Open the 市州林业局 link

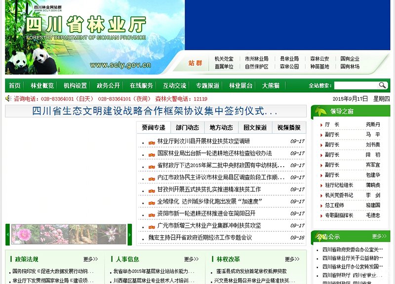point(256,59)
